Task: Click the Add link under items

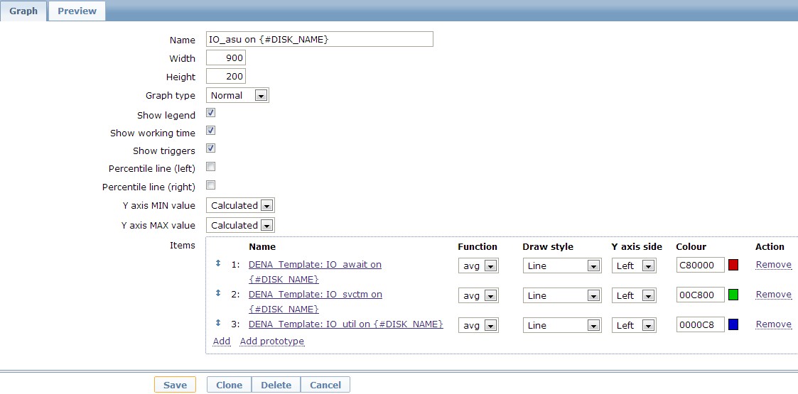Action: pos(222,341)
